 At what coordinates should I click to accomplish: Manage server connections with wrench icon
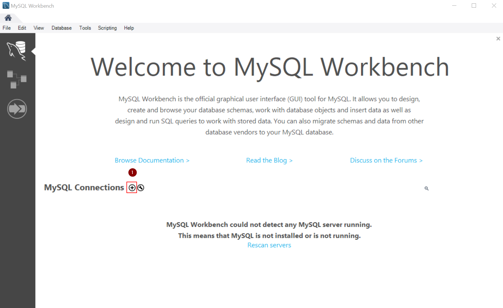tap(141, 188)
